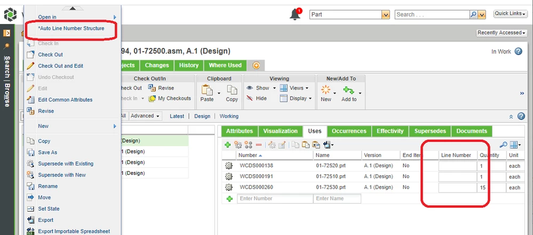Click the search magnifier button

473,14
